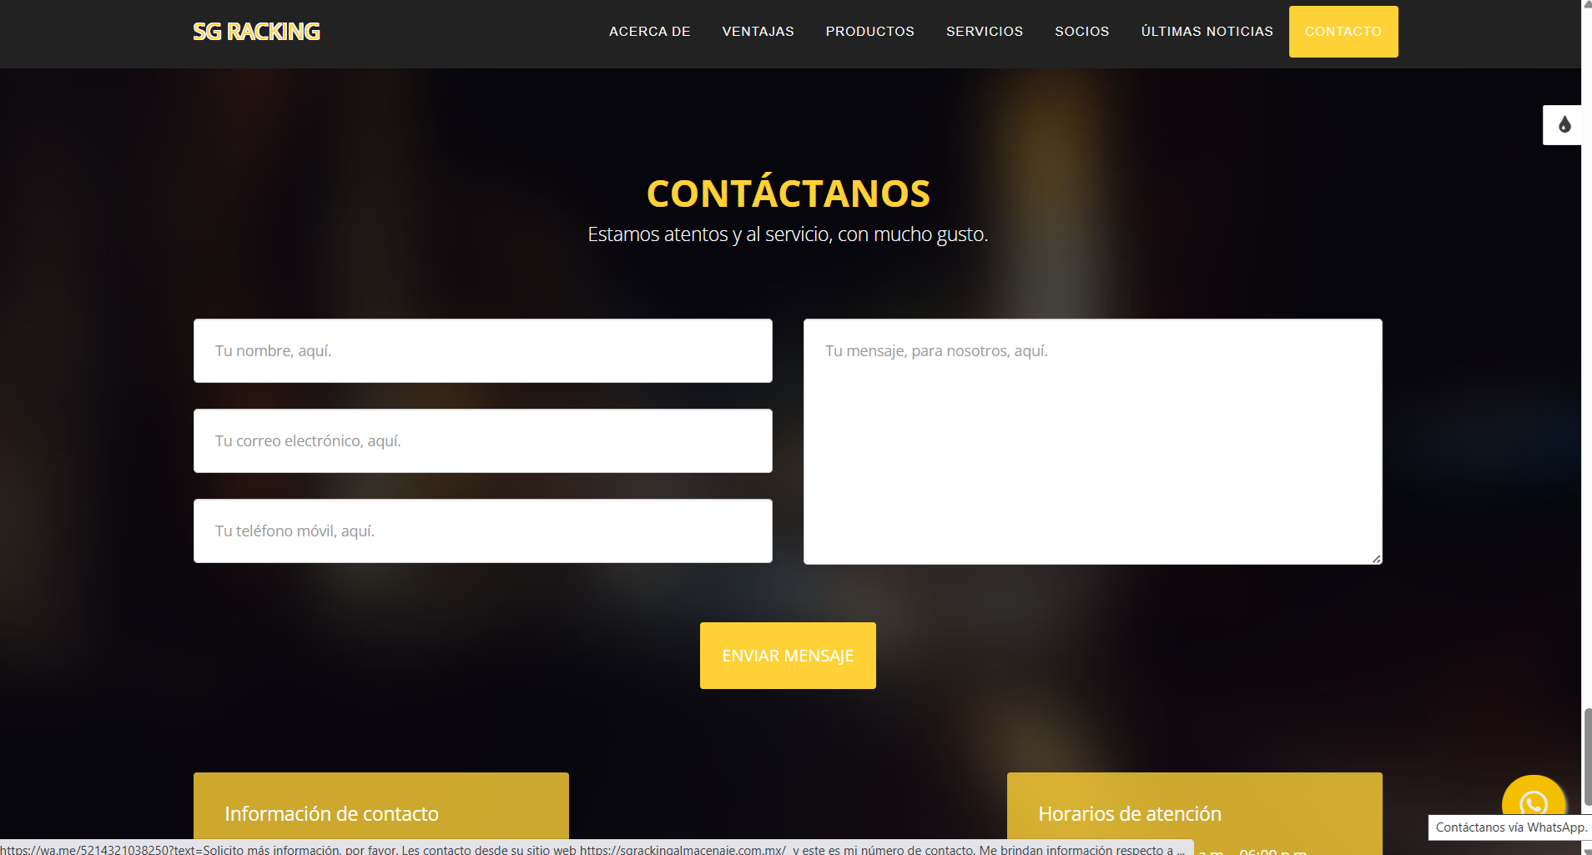Click the Información de contacto card heading
This screenshot has height=855, width=1592.
point(331,813)
